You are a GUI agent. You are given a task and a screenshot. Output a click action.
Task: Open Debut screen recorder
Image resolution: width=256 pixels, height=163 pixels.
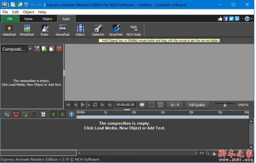click(80, 30)
